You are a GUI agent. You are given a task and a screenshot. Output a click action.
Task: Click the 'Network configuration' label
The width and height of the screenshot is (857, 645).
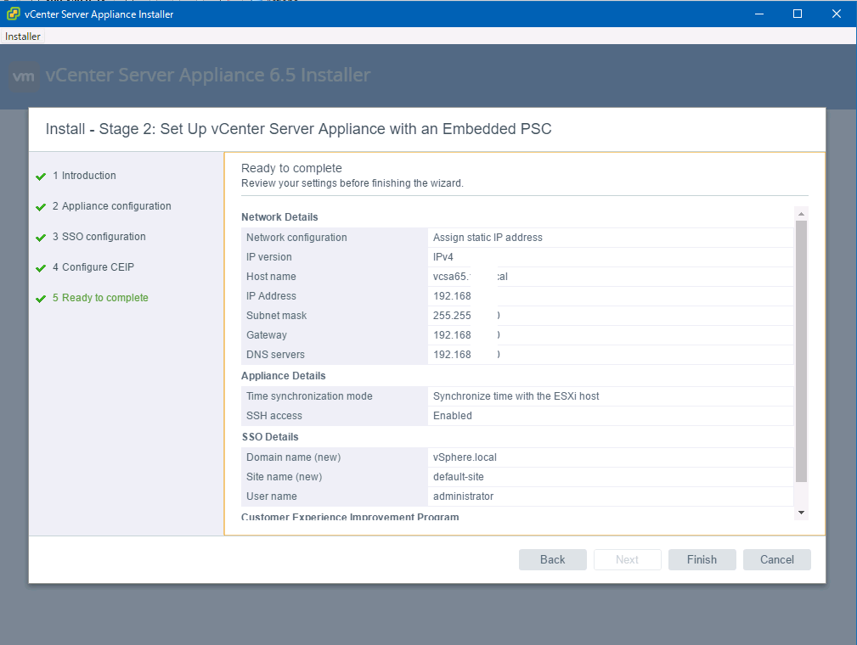(x=296, y=237)
